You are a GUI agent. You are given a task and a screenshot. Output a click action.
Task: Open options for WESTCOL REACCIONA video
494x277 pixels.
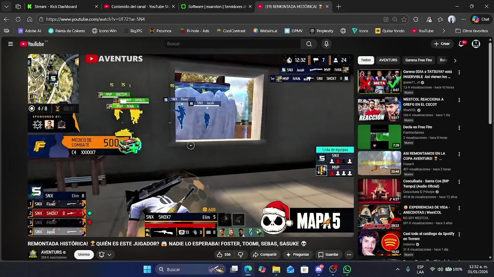459,100
